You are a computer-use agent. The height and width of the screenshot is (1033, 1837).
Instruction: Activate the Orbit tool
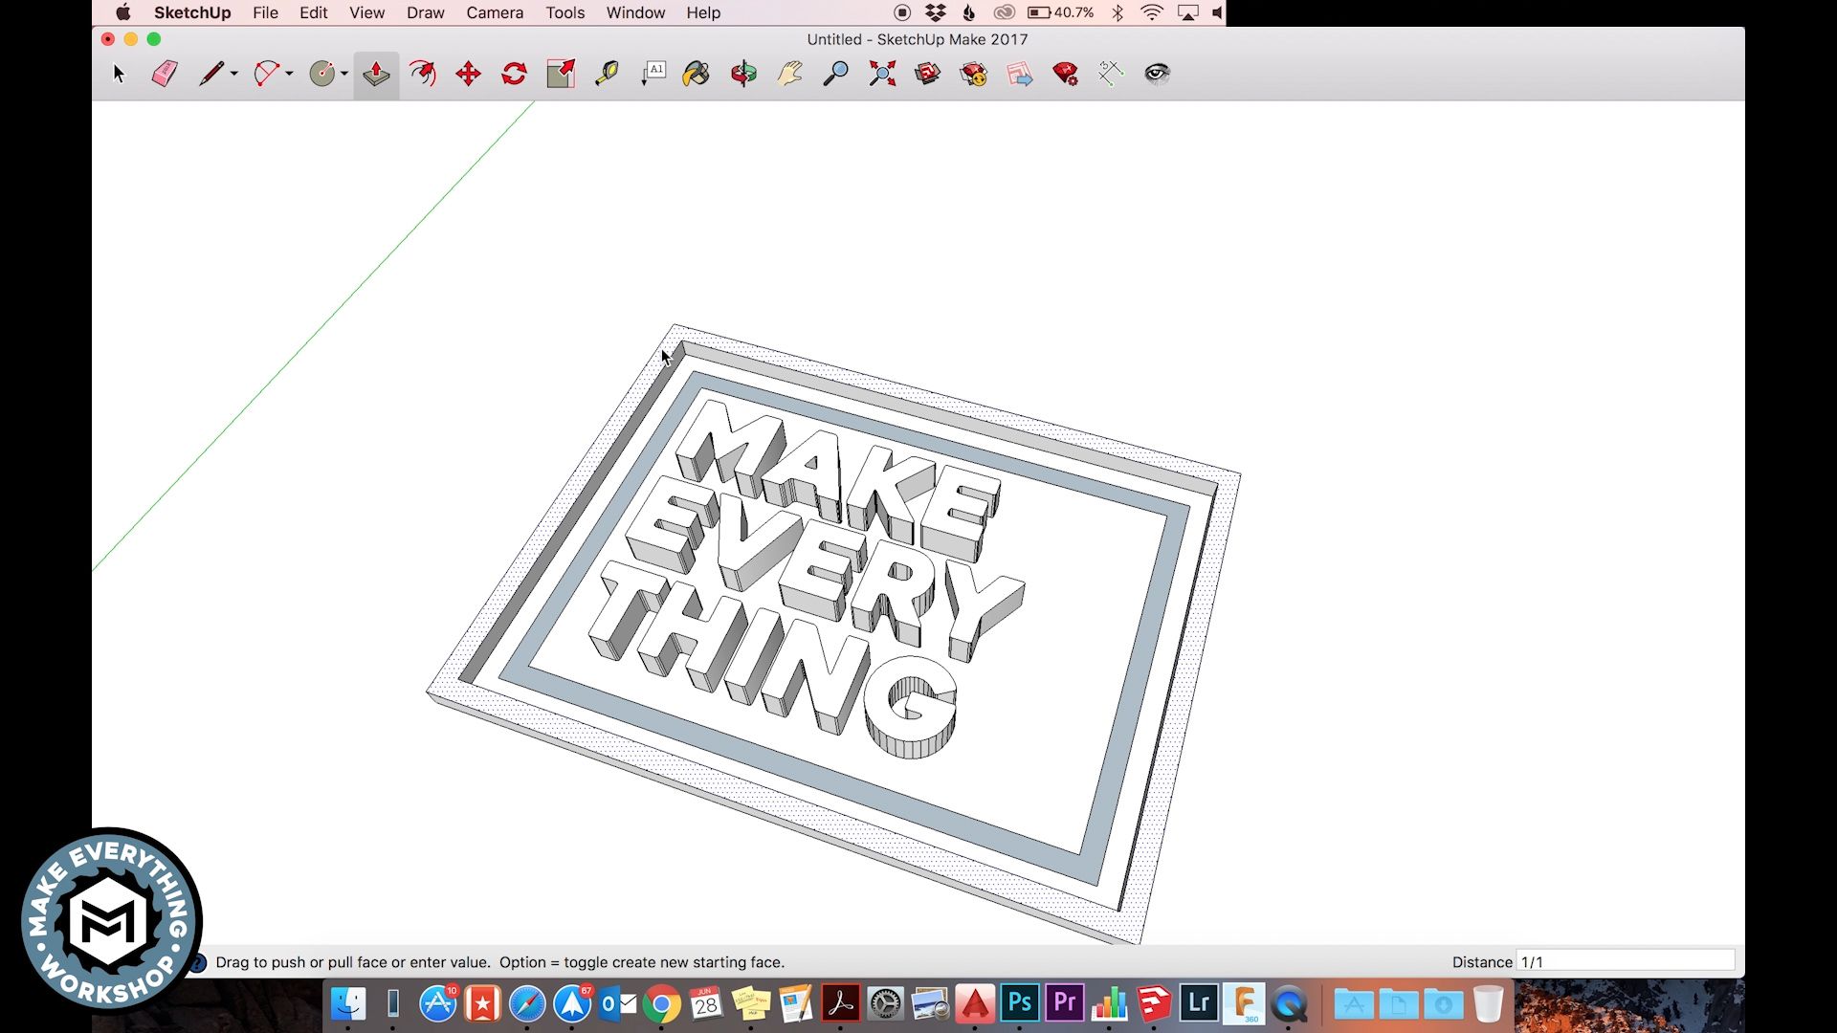tap(743, 73)
